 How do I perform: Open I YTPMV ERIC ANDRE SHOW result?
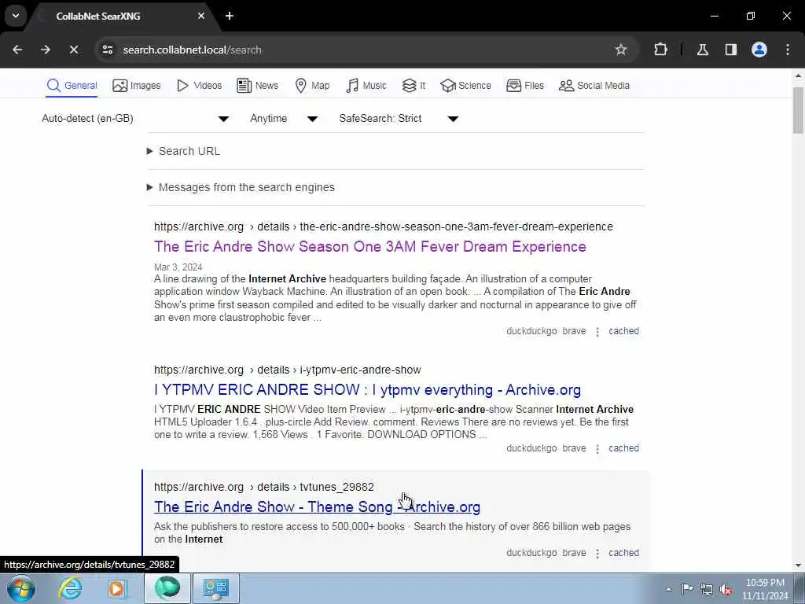[x=368, y=390]
